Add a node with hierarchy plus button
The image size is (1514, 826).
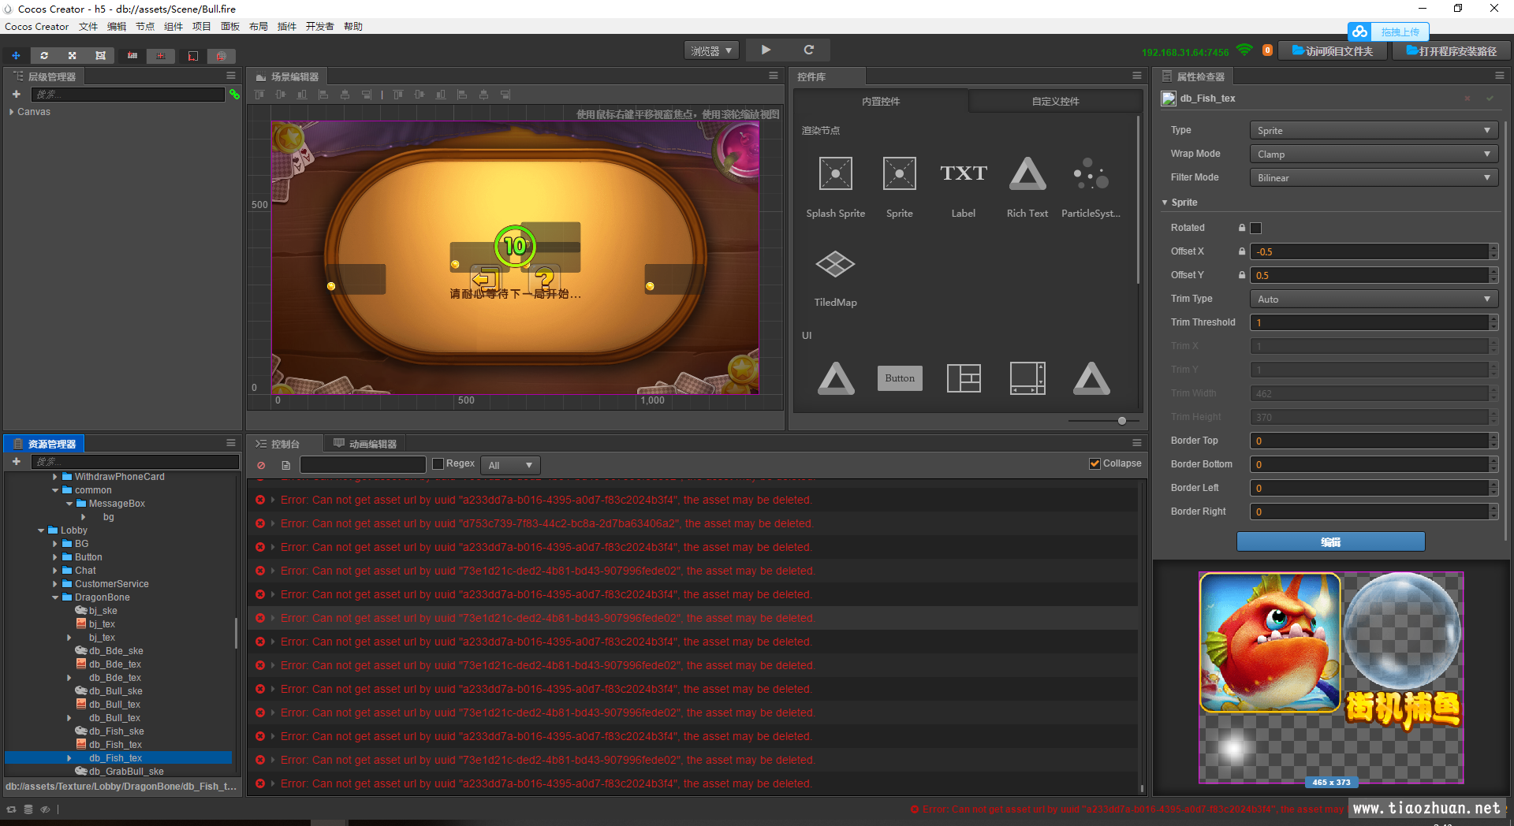click(x=16, y=95)
